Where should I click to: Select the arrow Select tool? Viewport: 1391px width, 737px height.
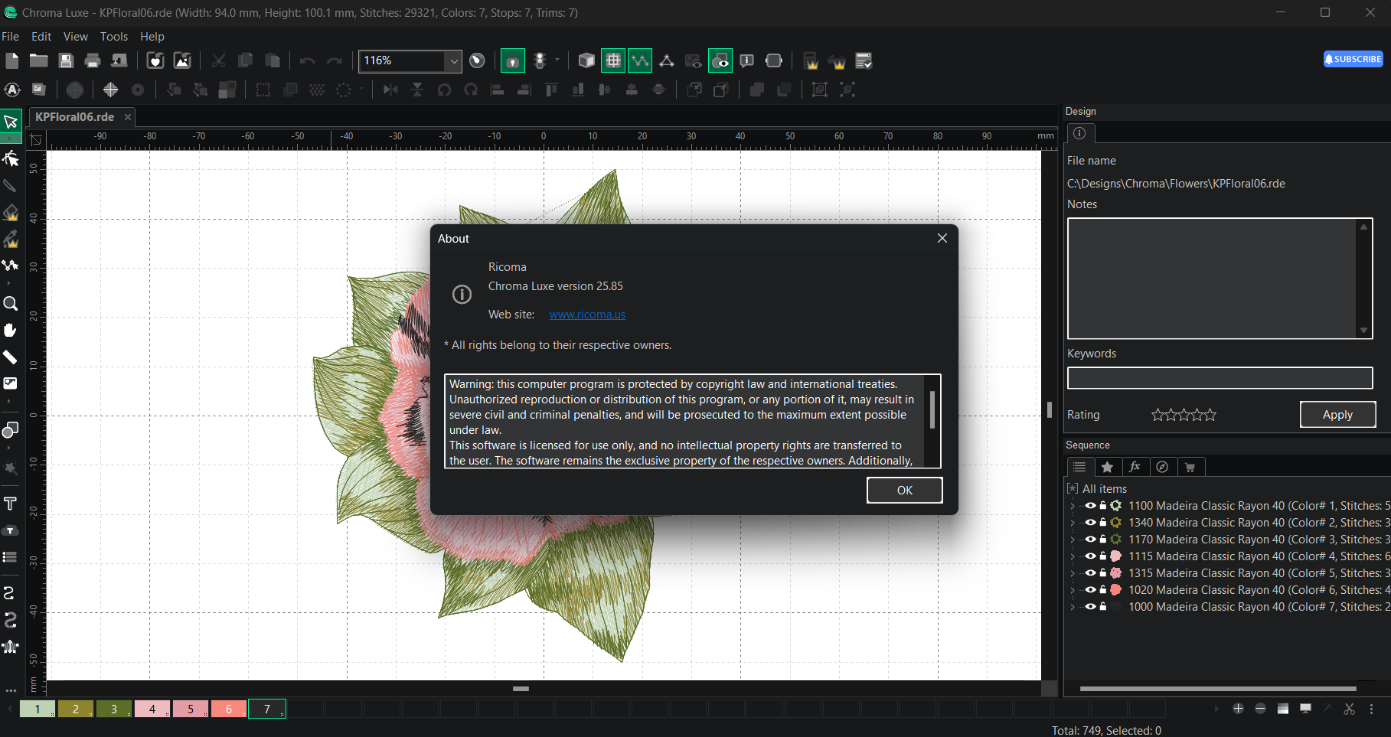coord(11,122)
